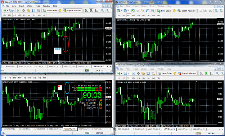Switch to GBPUSD,H4 tab in bottom-left window
This screenshot has width=225, height=136.
pyautogui.click(x=99, y=129)
